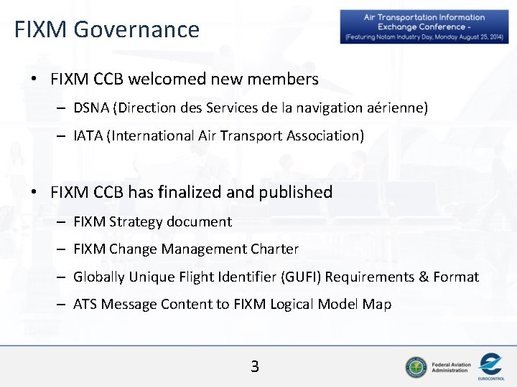Click the 'Featuring Notam Industry Day' banner subtitle

point(424,37)
